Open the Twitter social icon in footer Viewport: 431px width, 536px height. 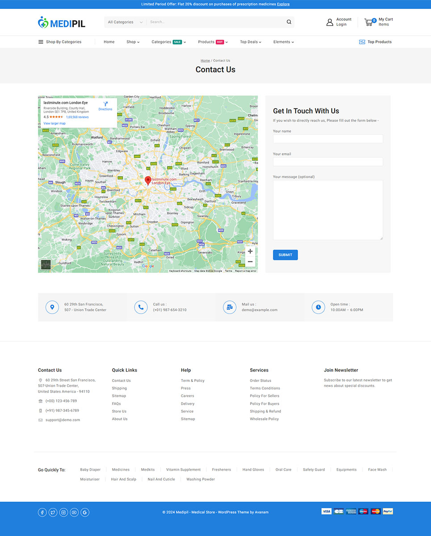(53, 512)
